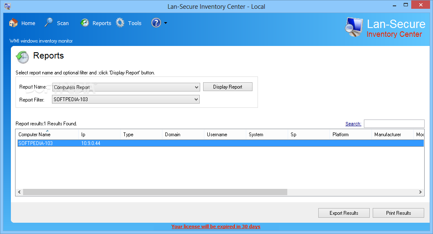Click the Reports clock icon in toolbar
This screenshot has width=433, height=234.
(x=85, y=23)
